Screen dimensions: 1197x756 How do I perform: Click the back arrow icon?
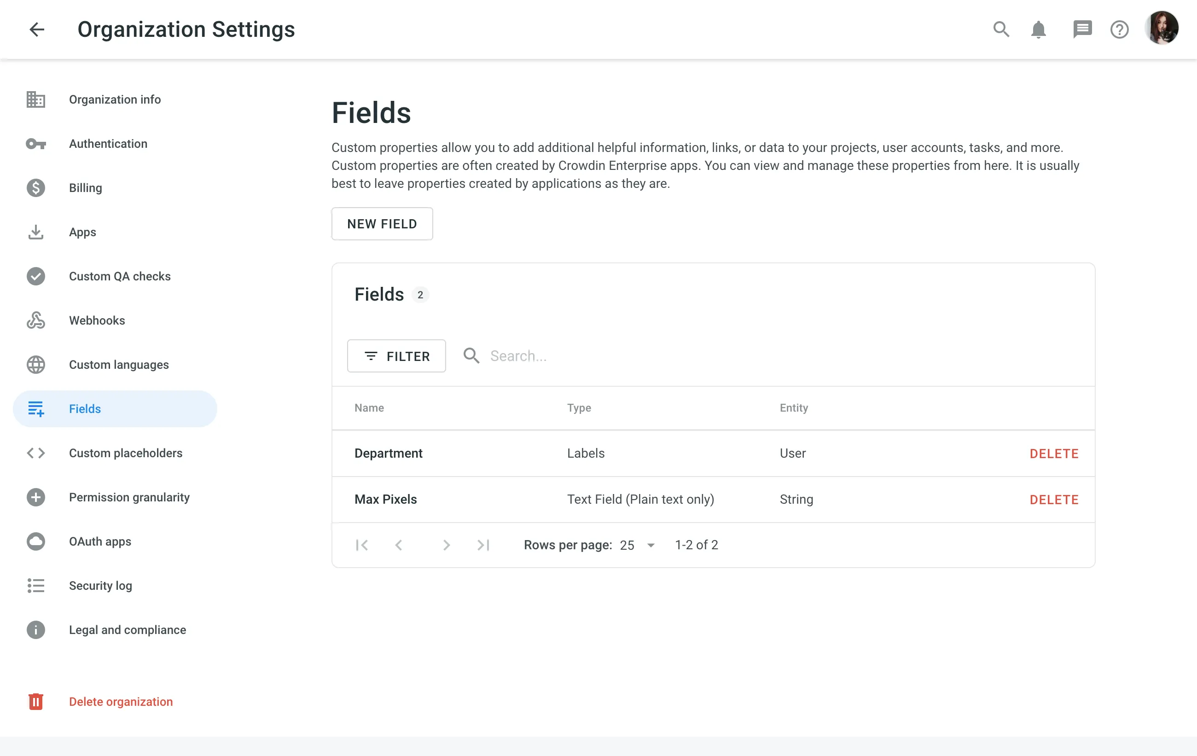37,29
